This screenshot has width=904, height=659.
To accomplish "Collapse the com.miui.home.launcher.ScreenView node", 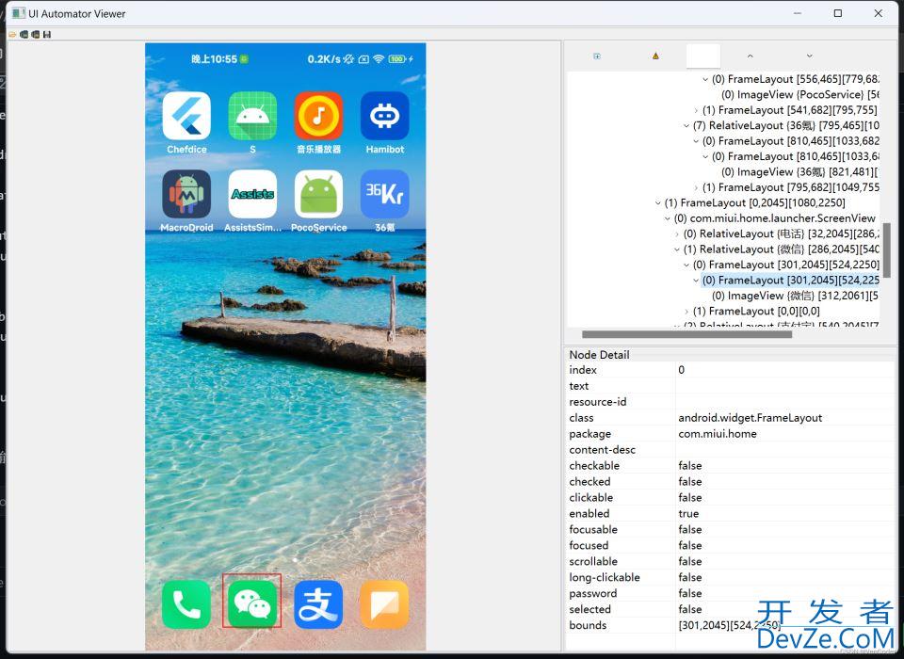I will coord(667,218).
